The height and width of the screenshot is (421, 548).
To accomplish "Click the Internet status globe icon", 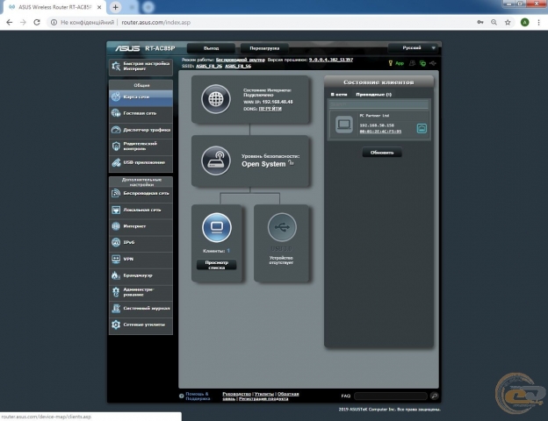I will tap(215, 98).
